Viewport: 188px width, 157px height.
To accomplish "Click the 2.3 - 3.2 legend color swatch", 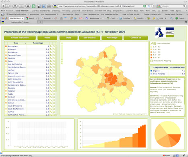I will [x=151, y=47].
